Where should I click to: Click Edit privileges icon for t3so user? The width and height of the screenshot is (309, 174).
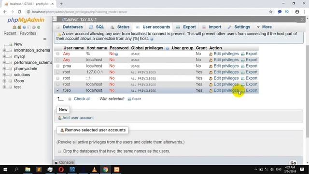tap(211, 91)
